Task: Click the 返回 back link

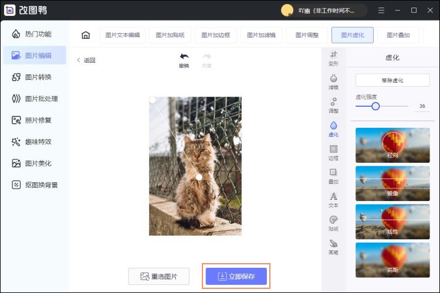Action: point(86,60)
